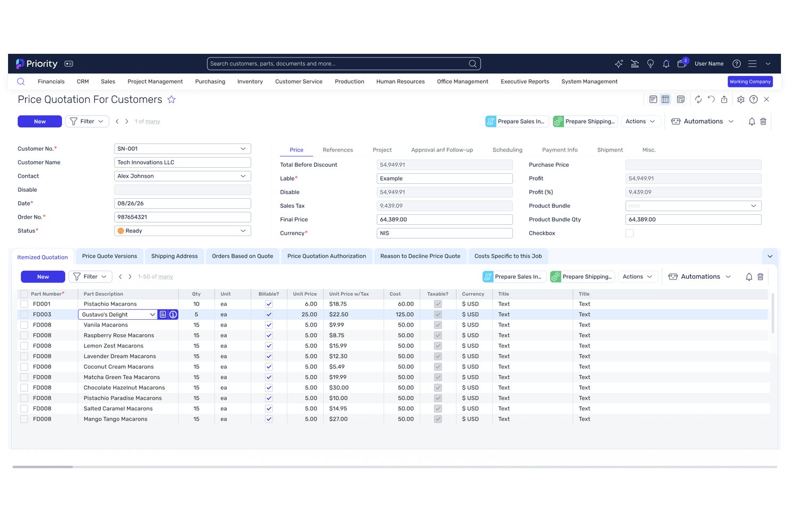
Task: Click the upper New button
Action: click(x=39, y=122)
